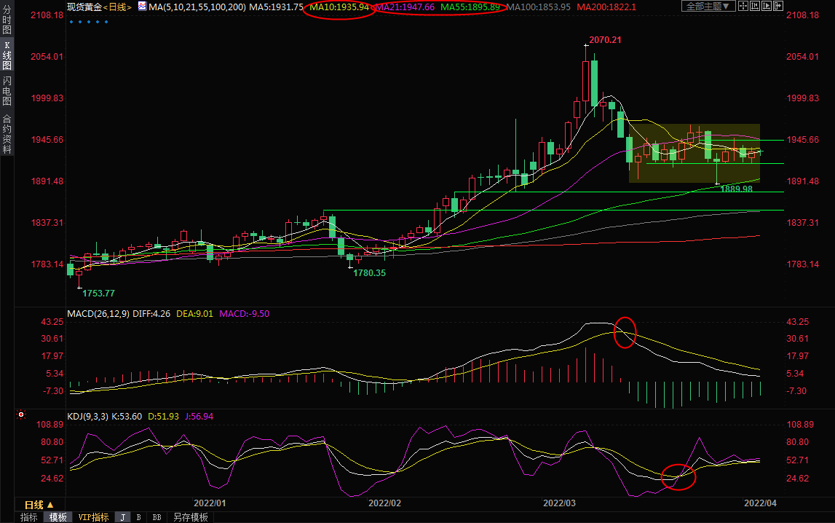This screenshot has width=835, height=523.
Task: Select the VIP指标 tab
Action: click(x=93, y=517)
